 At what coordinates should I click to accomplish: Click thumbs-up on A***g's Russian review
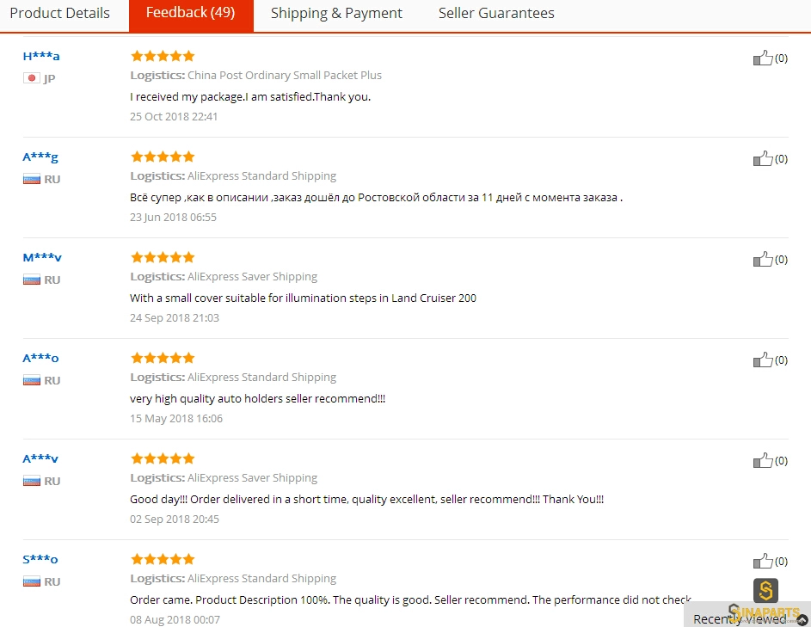coord(763,158)
